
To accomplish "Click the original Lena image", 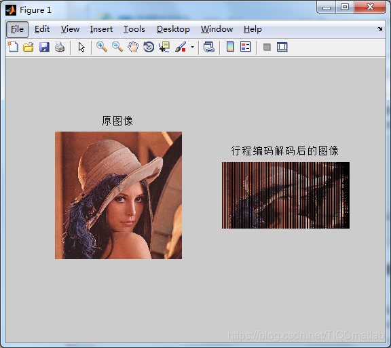I will (118, 195).
